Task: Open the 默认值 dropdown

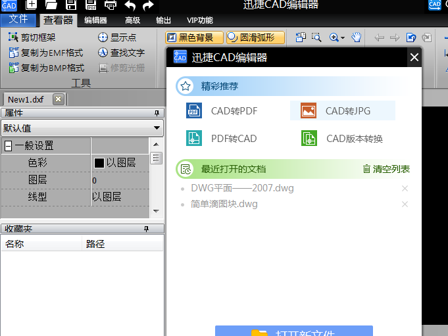Action: point(83,128)
